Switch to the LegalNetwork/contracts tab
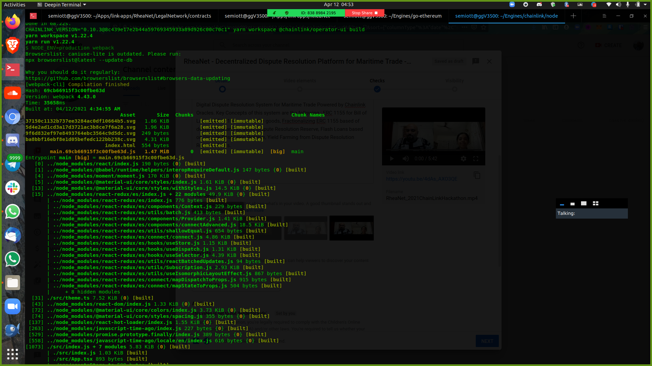The height and width of the screenshot is (366, 652). tap(129, 16)
